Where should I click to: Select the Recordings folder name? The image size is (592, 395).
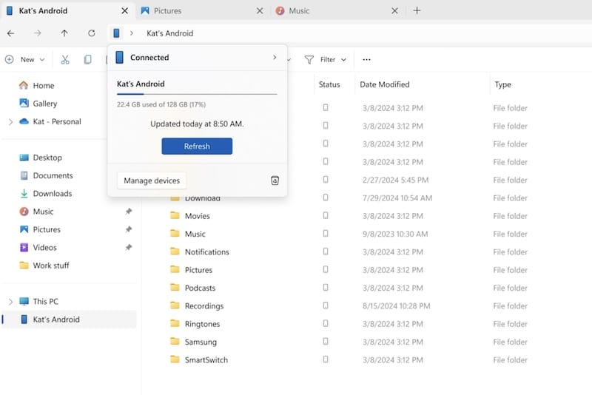click(204, 306)
